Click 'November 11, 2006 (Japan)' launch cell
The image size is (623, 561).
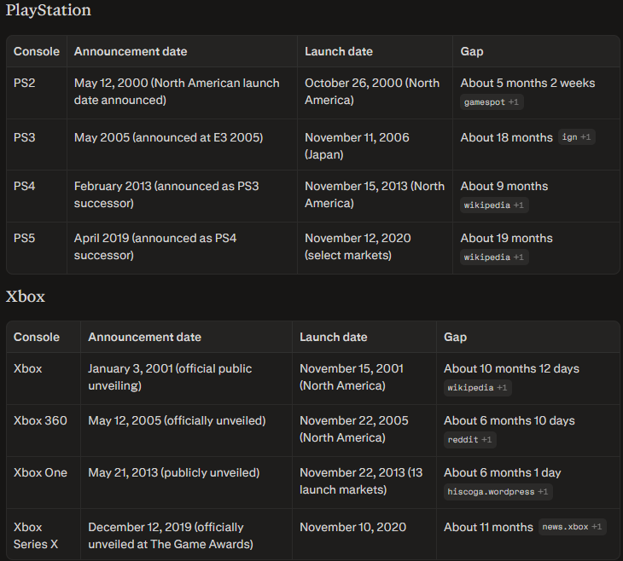pyautogui.click(x=375, y=145)
